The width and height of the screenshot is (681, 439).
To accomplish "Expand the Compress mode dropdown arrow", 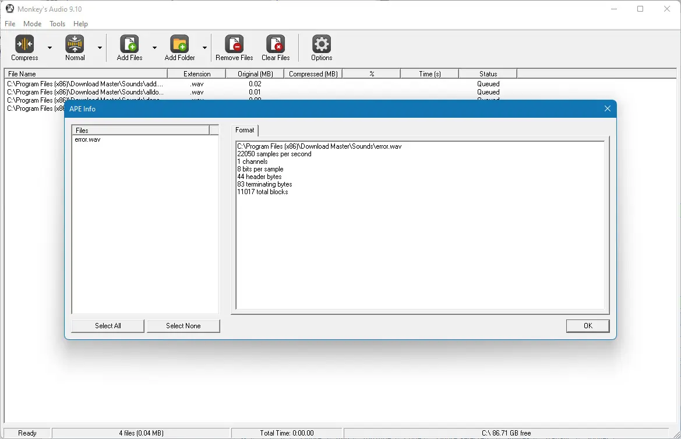I will (x=50, y=48).
